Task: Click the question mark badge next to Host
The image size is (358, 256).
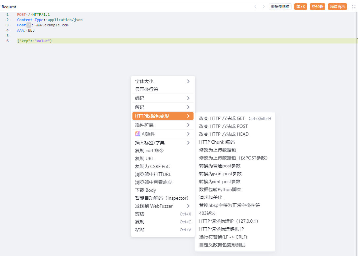Action: click(29, 25)
